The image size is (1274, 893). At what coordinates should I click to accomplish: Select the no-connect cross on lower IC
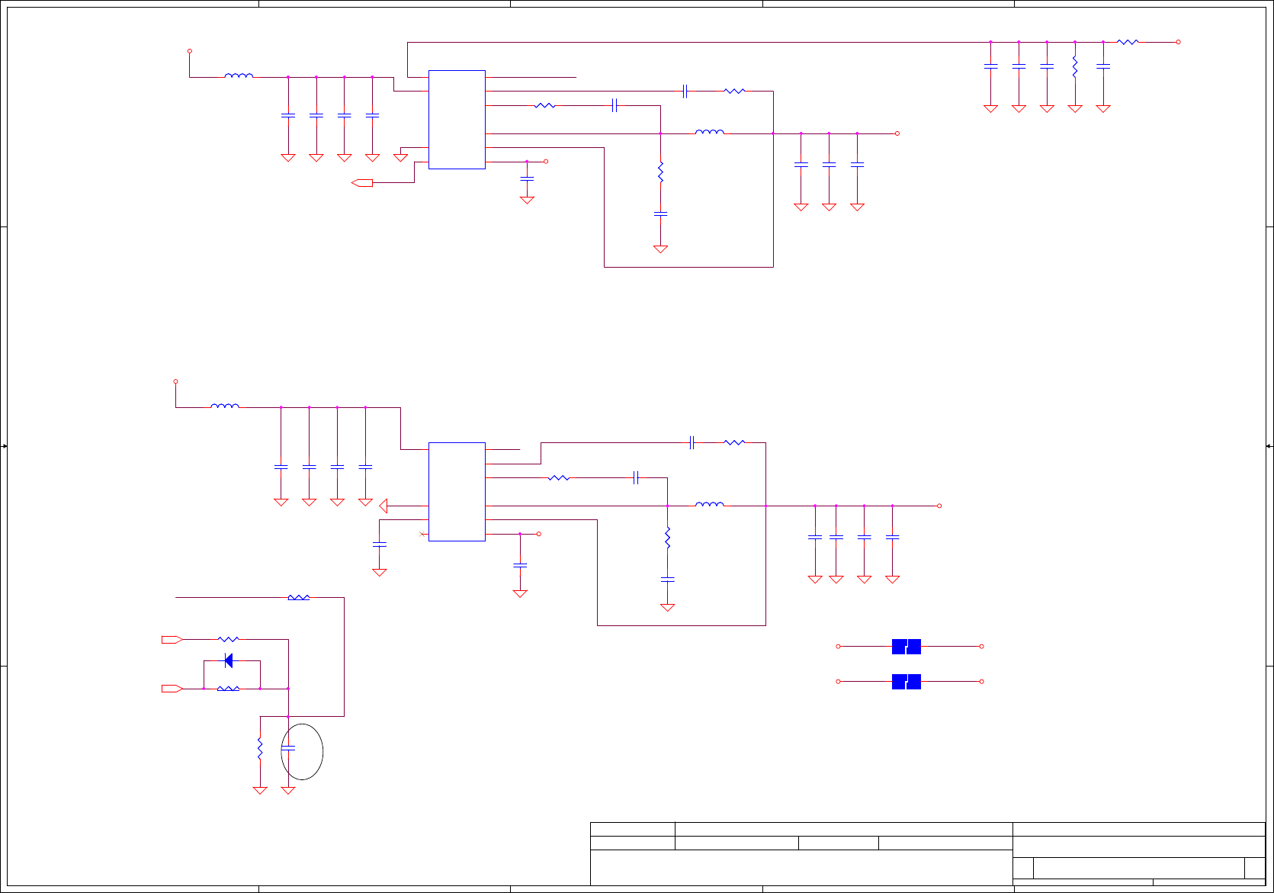(422, 534)
